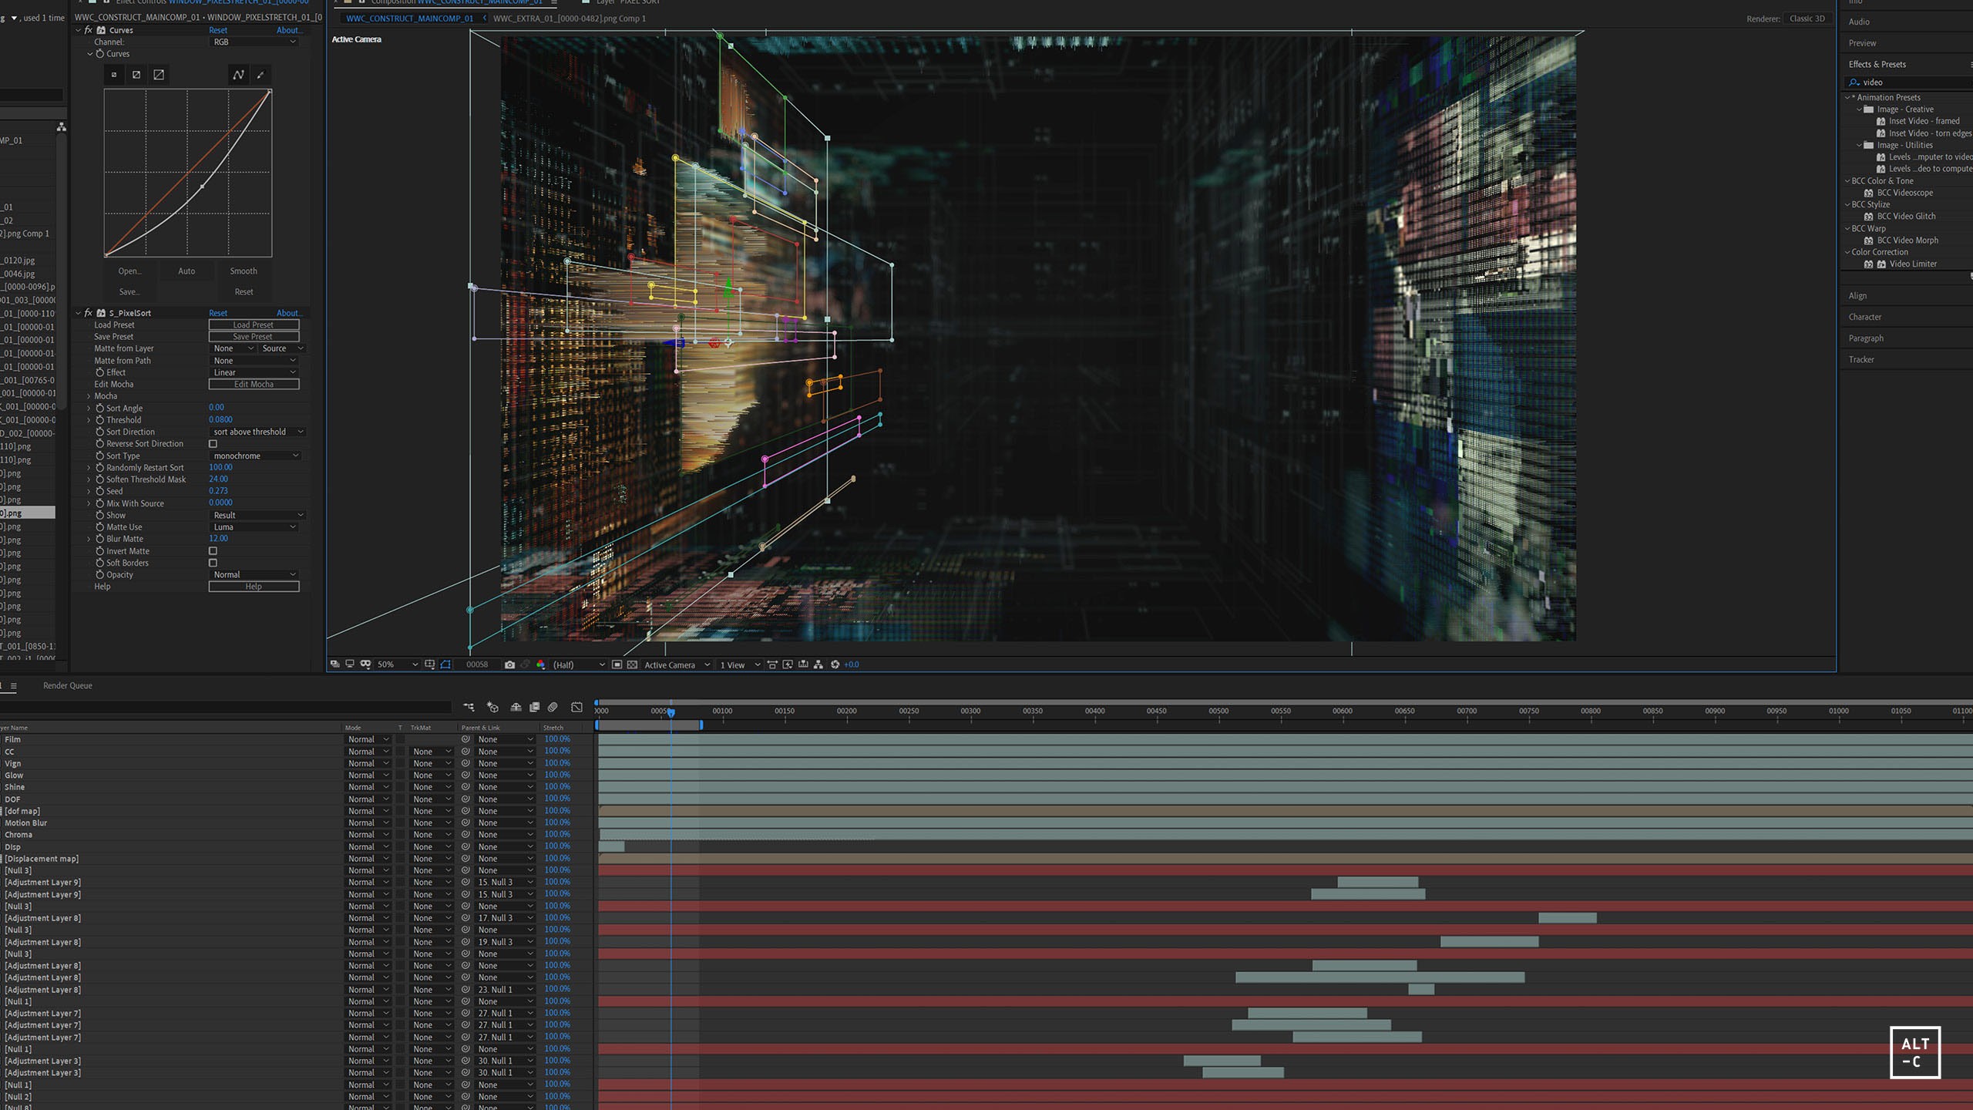
Task: Open the show channel RGB color icon
Action: pos(540,664)
